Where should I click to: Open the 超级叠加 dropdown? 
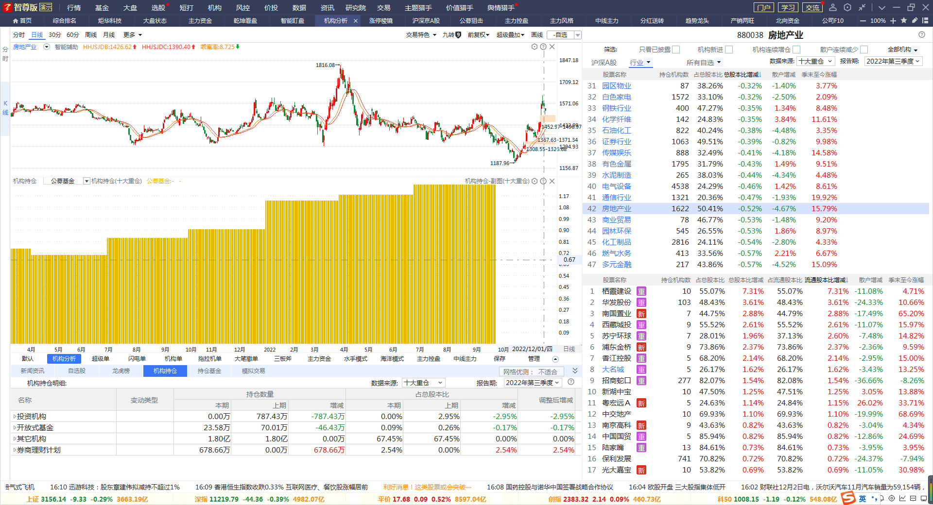pos(511,35)
